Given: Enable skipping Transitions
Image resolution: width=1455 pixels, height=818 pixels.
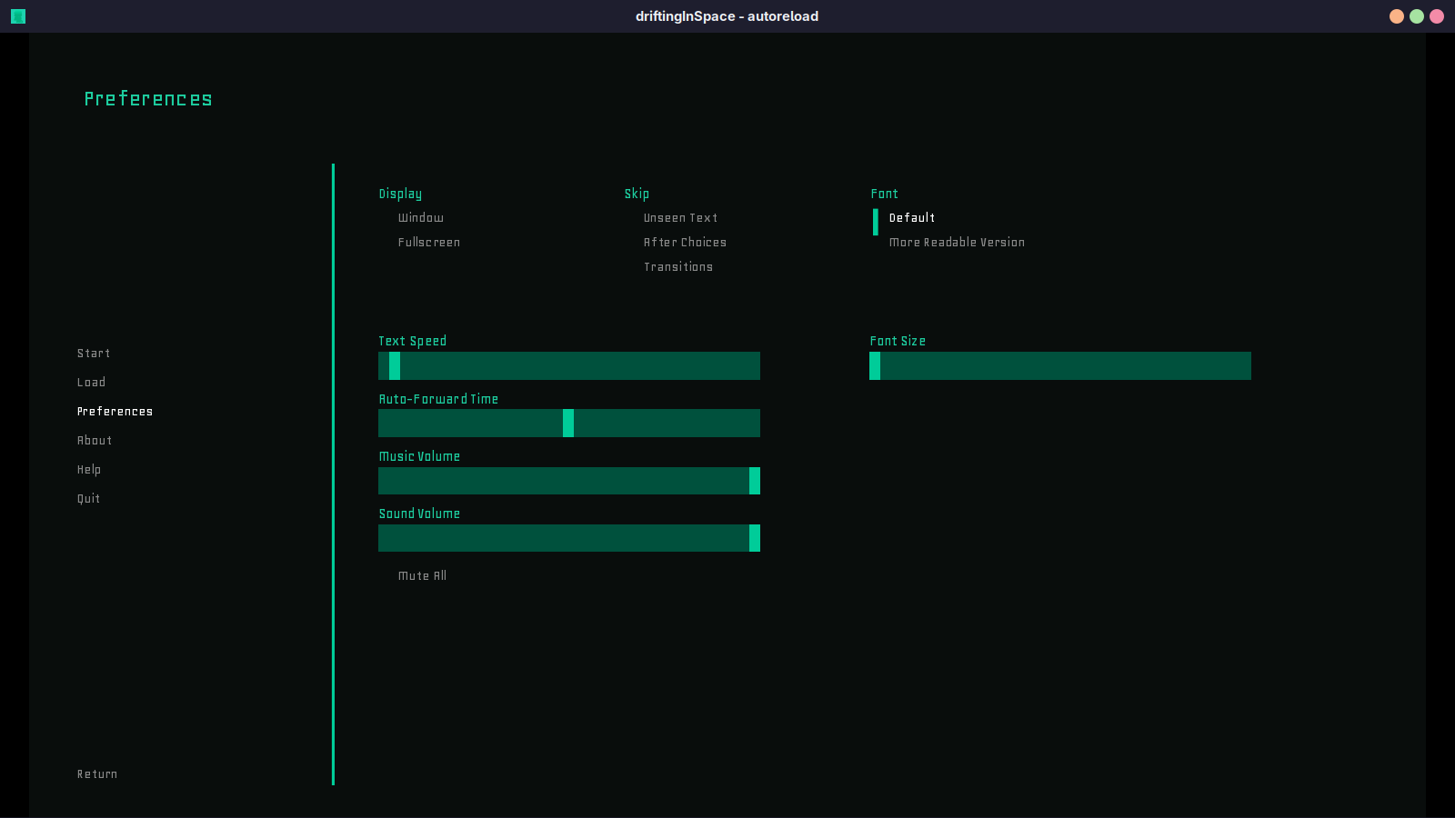Looking at the screenshot, I should (678, 267).
